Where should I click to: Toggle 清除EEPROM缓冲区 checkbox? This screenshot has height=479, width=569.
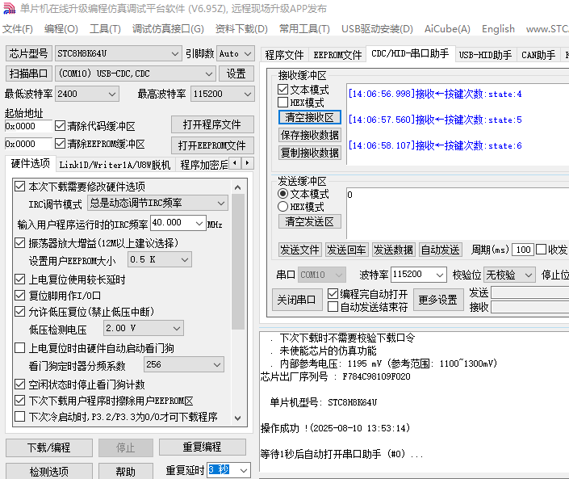[60, 144]
